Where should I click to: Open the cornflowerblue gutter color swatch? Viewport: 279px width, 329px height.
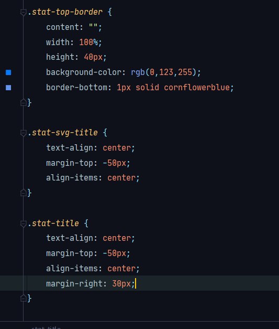click(x=8, y=88)
